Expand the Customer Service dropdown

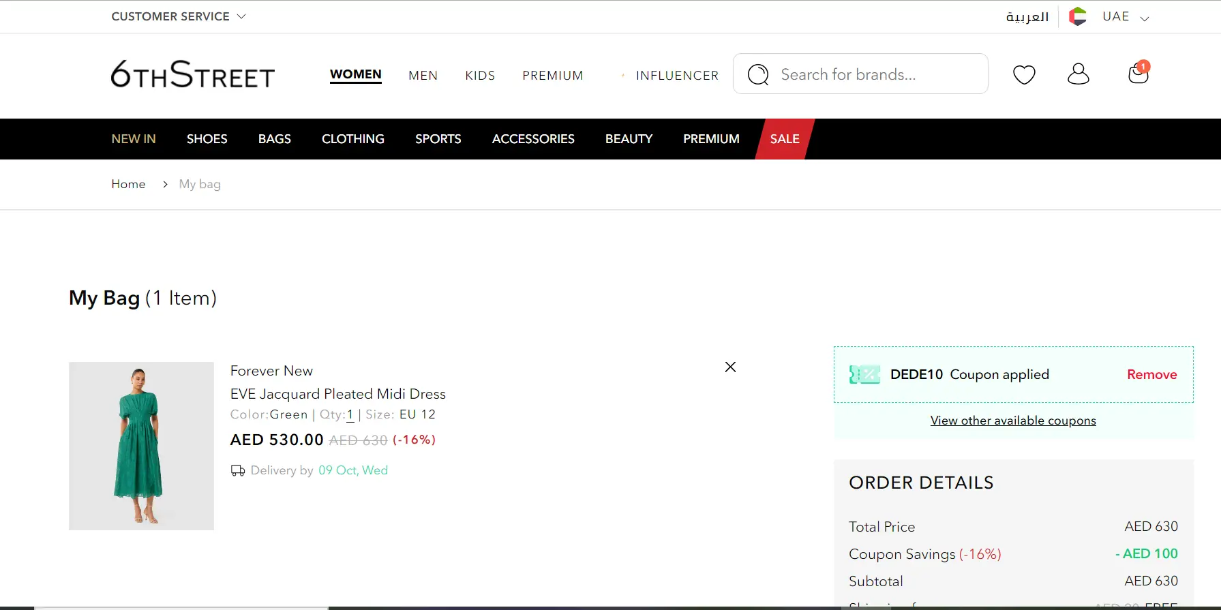point(179,16)
